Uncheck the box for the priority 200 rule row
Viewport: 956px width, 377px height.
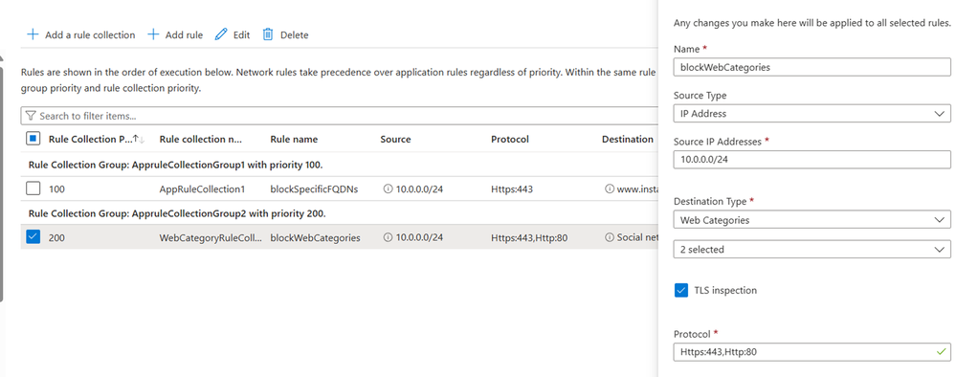point(33,236)
